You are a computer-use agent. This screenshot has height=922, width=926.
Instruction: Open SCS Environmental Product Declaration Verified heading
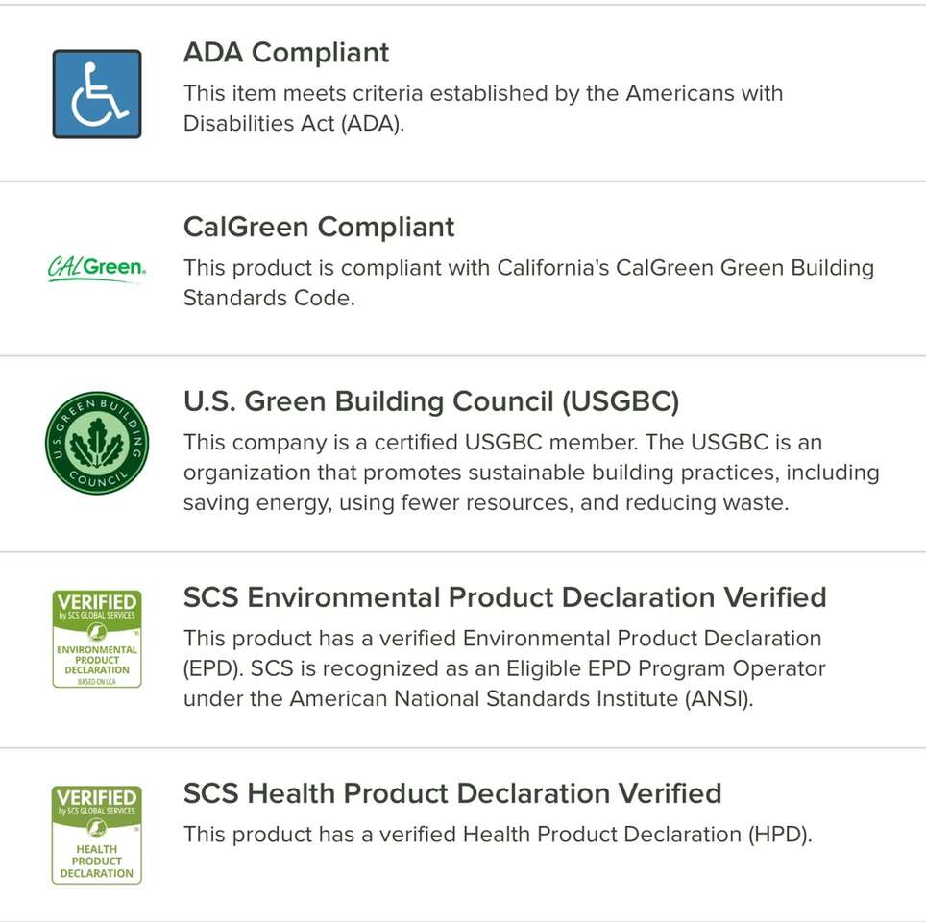point(504,597)
